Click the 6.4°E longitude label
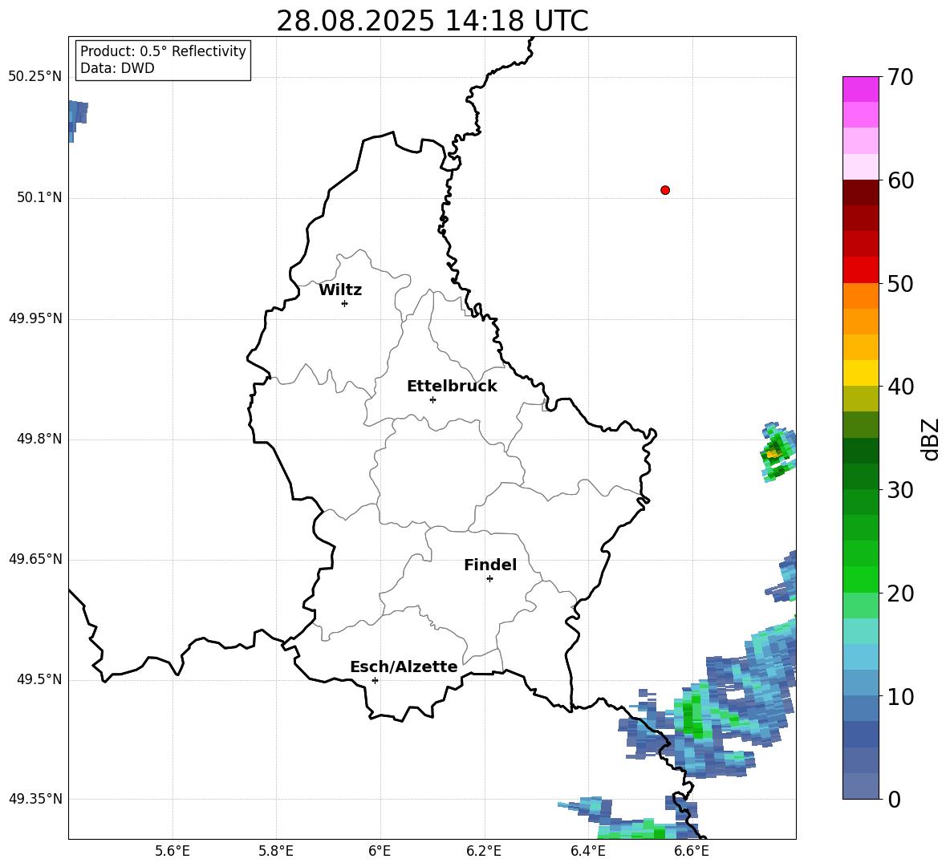Image resolution: width=950 pixels, height=867 pixels. pos(588,851)
